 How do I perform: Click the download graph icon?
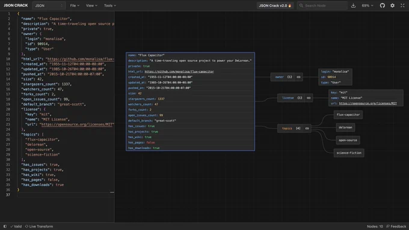(x=353, y=5)
